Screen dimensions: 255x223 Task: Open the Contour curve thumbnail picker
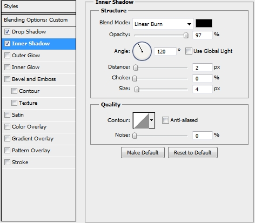click(141, 120)
